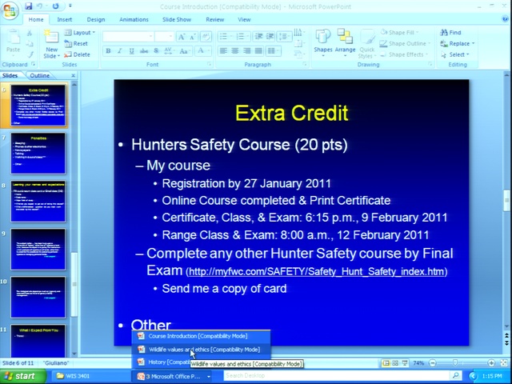Viewport: 512px width, 384px height.
Task: Select slide 8 thumbnail
Action: [x=38, y=201]
